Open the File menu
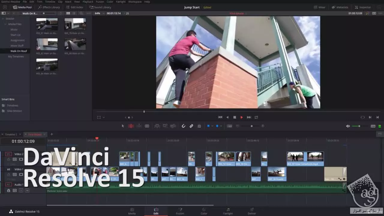This screenshot has height=216, width=384. pyautogui.click(x=25, y=2)
